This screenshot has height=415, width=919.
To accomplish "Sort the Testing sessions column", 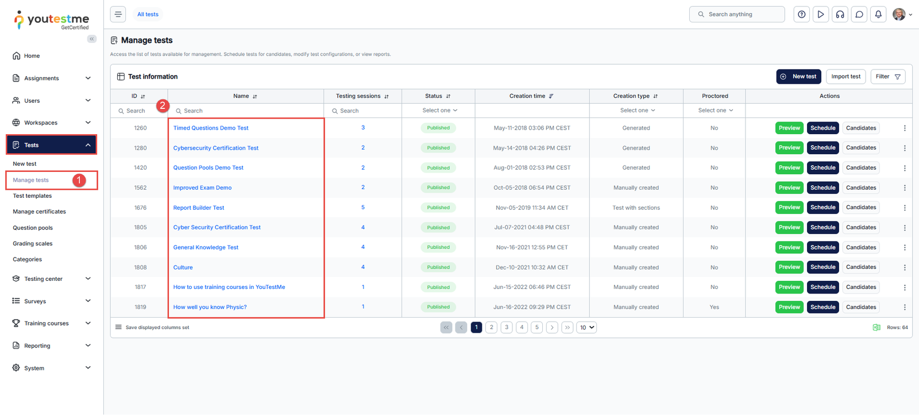I will [x=387, y=96].
